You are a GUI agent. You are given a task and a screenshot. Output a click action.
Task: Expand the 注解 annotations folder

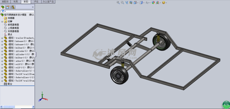pyautogui.click(x=2, y=21)
